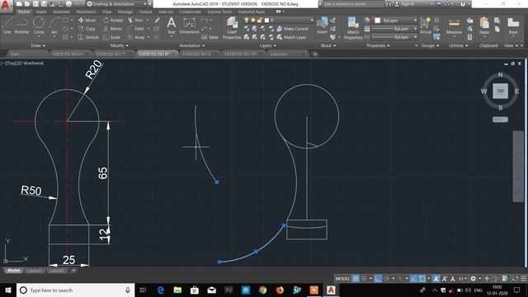Select the Polyline tool
This screenshot has height=297, width=528.
[x=21, y=26]
